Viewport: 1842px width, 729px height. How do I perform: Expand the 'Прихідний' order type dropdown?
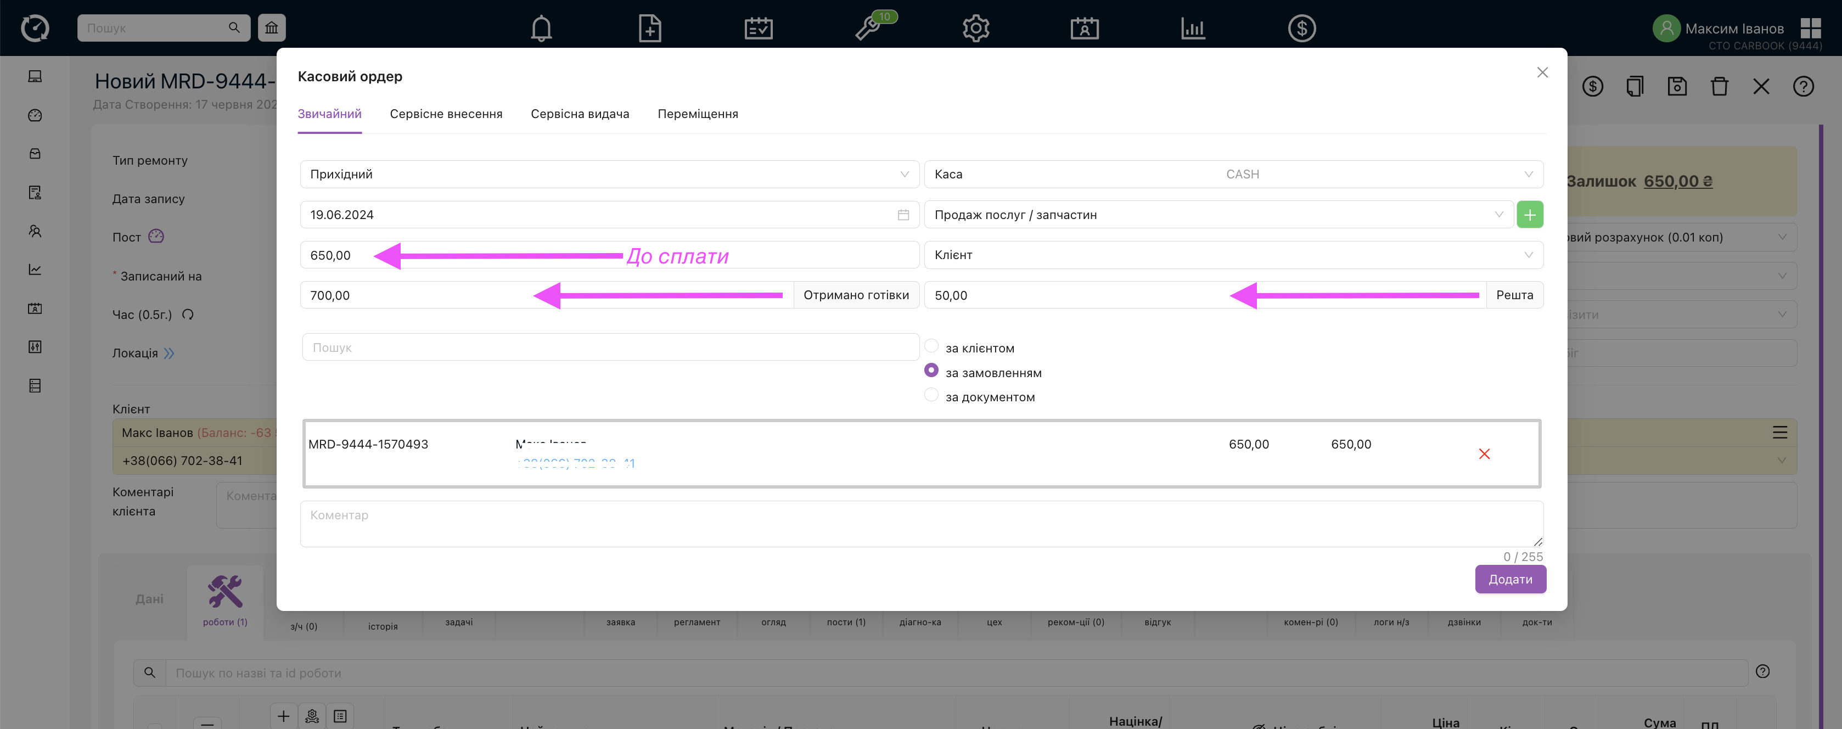(609, 174)
